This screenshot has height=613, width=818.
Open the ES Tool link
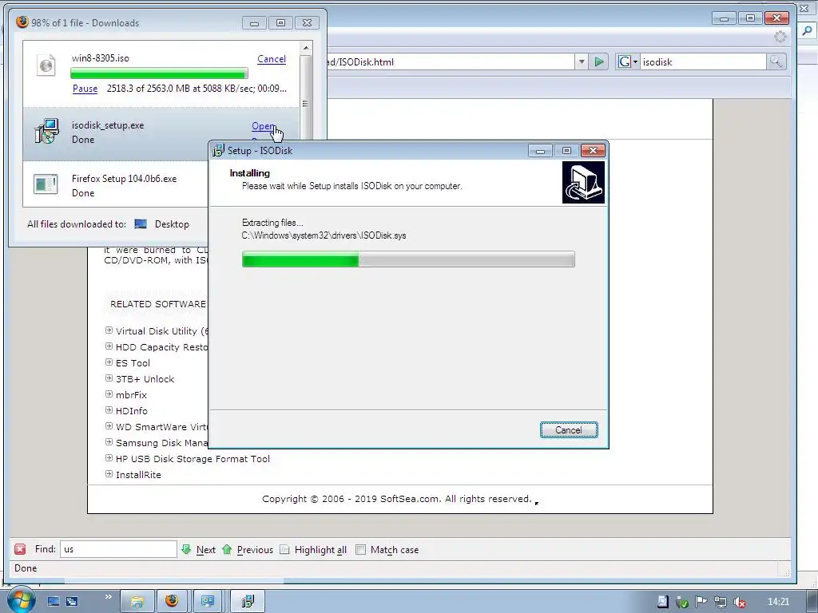tap(133, 363)
